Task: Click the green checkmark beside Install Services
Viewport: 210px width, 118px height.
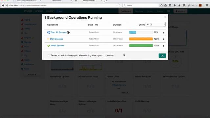Action: click(x=49, y=46)
